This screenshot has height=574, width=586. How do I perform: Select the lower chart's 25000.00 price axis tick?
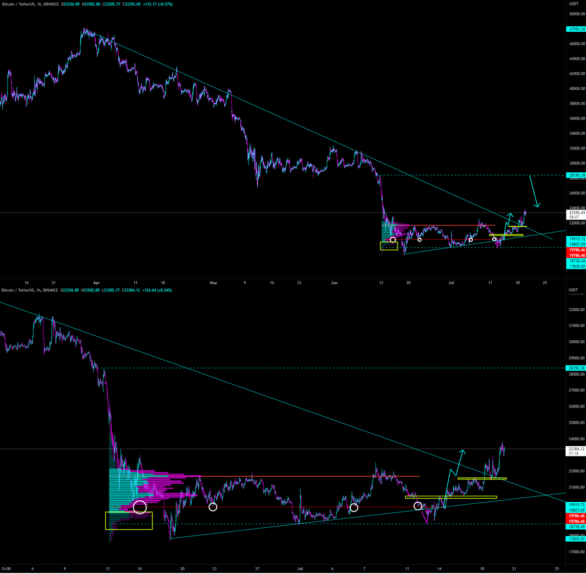click(x=577, y=423)
